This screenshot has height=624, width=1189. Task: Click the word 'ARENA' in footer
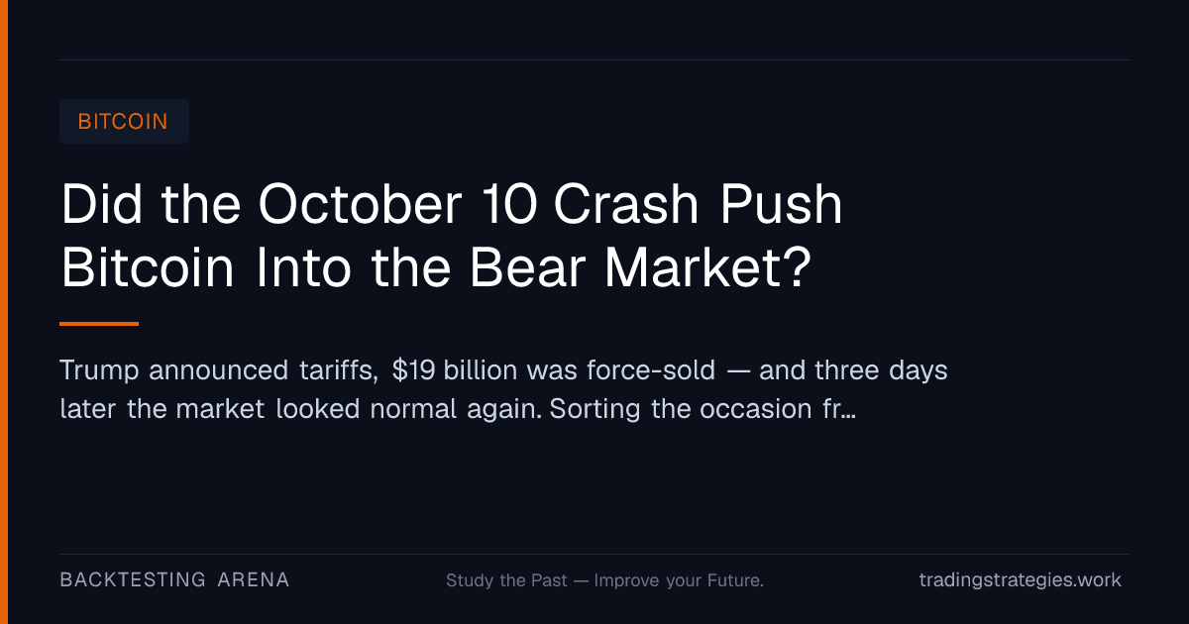pyautogui.click(x=254, y=580)
